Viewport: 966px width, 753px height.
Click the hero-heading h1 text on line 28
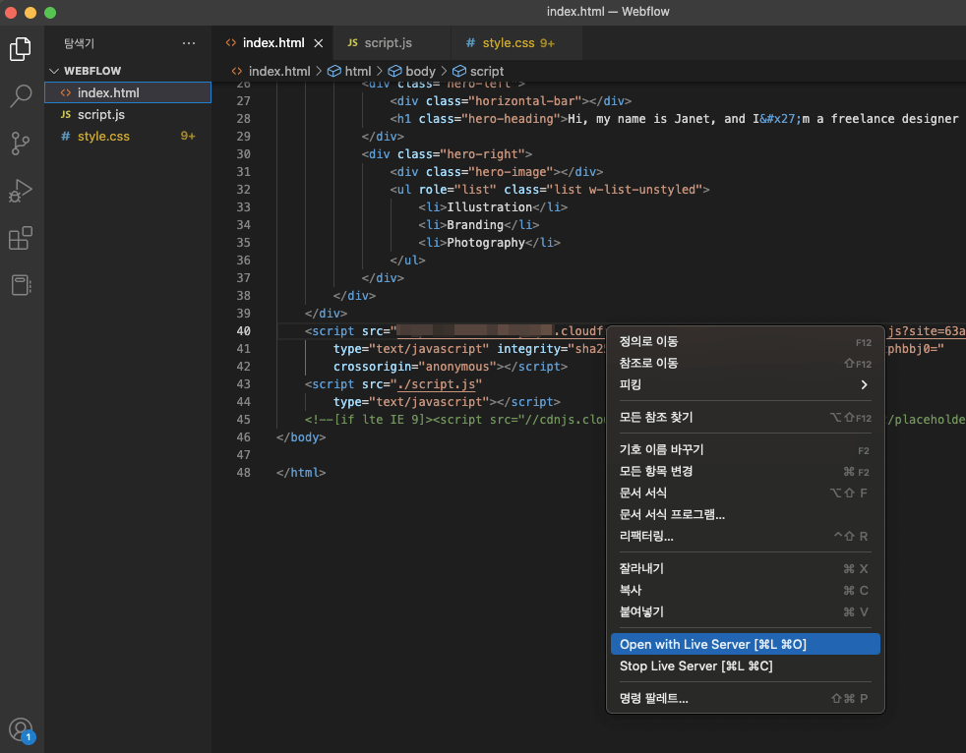[x=762, y=119]
